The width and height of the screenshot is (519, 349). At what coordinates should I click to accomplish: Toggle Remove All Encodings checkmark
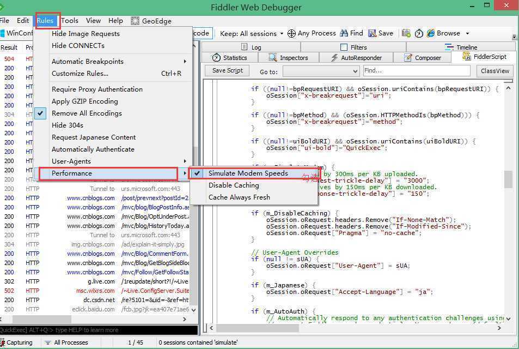tap(40, 113)
